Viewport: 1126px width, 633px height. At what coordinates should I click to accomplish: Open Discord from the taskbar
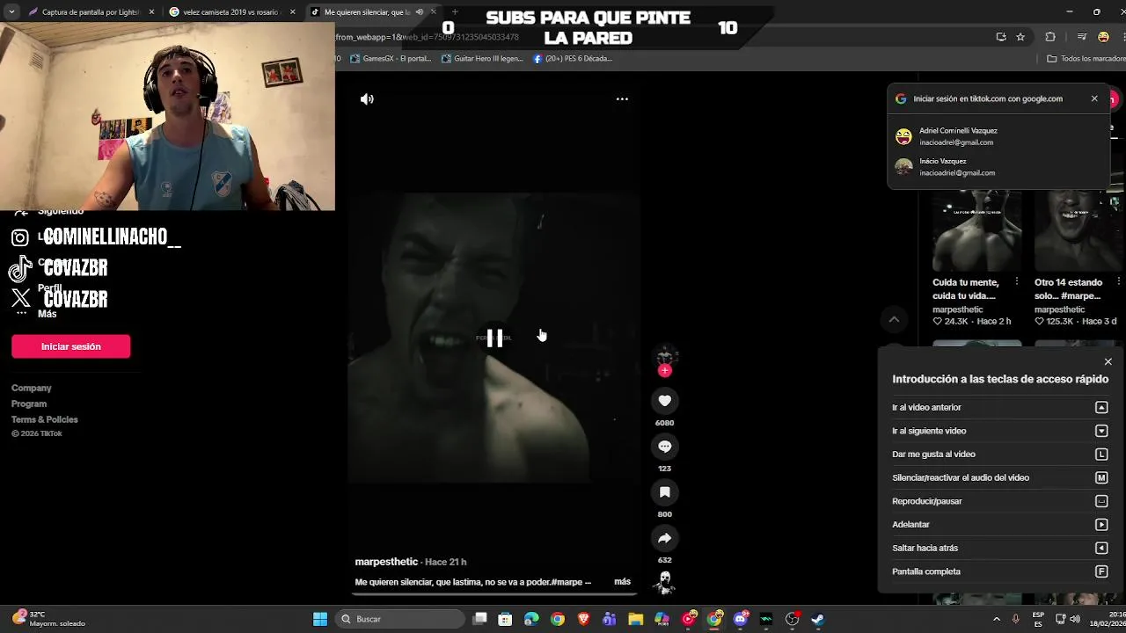point(740,619)
